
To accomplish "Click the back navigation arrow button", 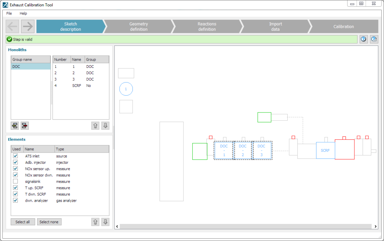I will coord(12,27).
